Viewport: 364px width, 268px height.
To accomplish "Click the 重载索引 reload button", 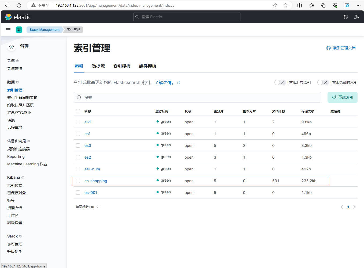I will [342, 97].
